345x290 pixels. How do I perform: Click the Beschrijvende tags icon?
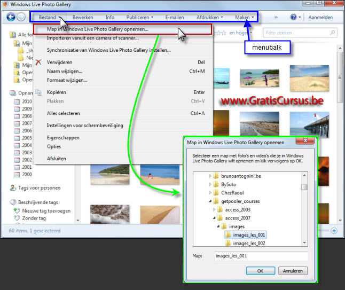tap(13, 202)
